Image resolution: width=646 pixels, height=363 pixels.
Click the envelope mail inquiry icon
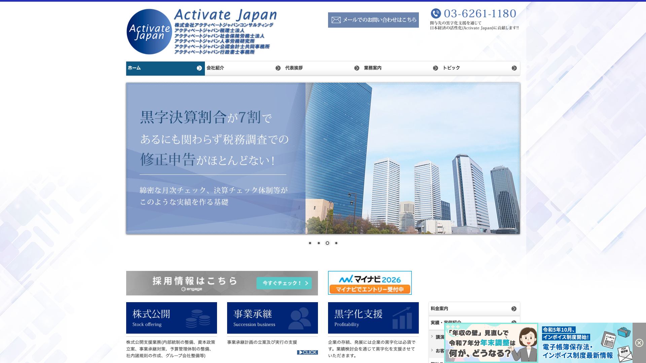click(x=336, y=20)
